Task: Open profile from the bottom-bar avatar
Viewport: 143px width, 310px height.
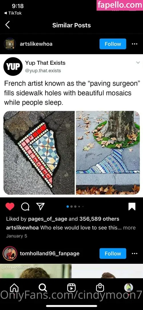Action: click(128, 287)
